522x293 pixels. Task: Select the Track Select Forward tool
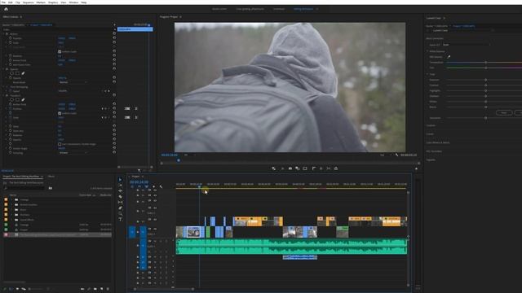120,186
